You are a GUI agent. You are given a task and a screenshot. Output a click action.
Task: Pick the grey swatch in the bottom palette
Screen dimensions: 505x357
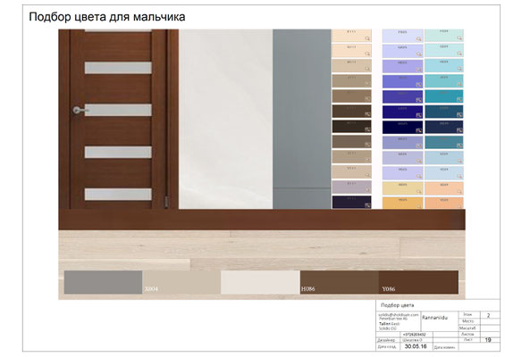click(103, 282)
